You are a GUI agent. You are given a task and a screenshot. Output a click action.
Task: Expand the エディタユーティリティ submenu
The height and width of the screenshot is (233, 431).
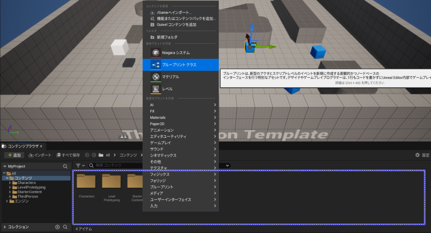[181, 136]
